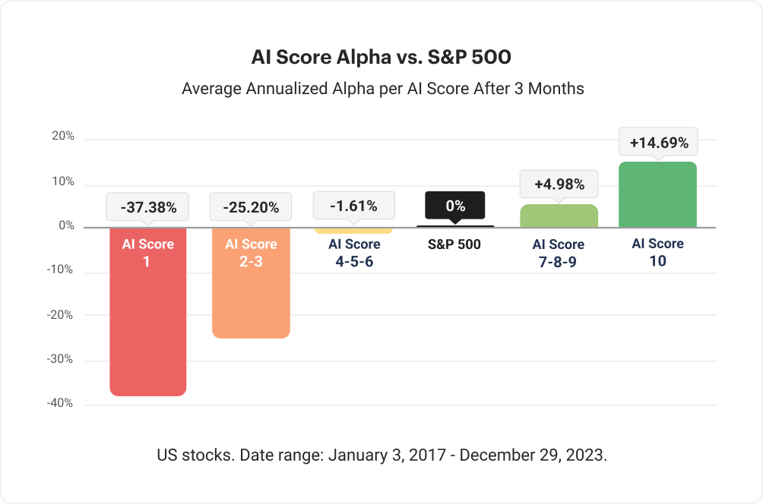The image size is (763, 504).
Task: Click the black 0% tooltip
Action: click(455, 205)
